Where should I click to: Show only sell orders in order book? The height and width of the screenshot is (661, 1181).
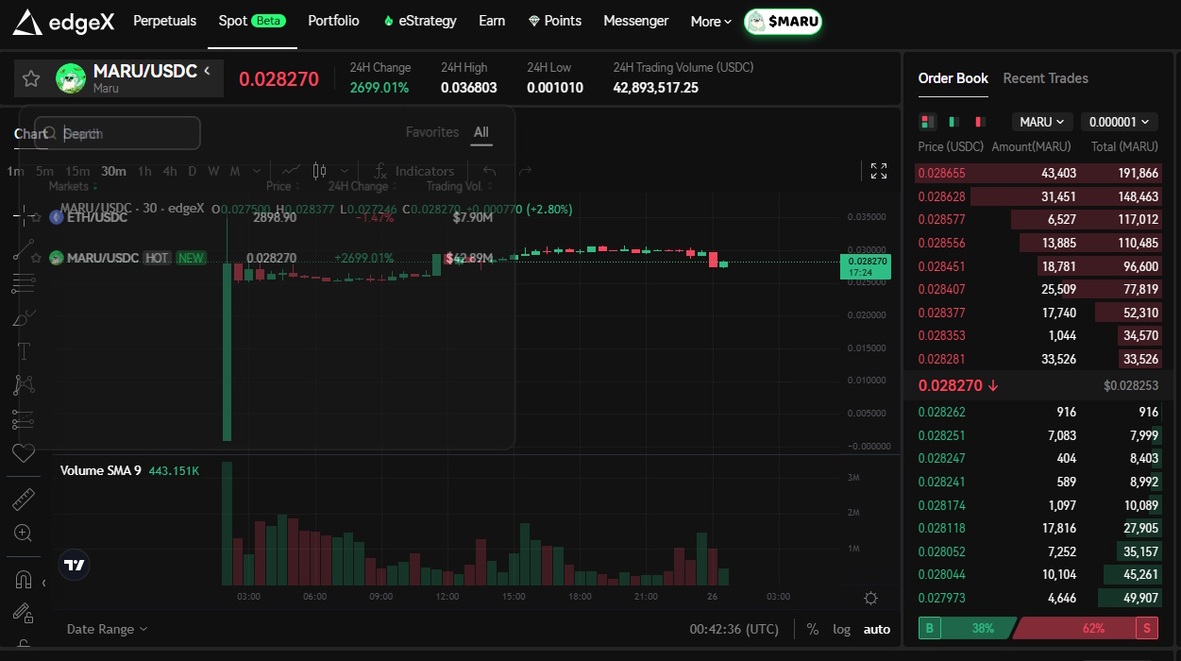point(980,122)
